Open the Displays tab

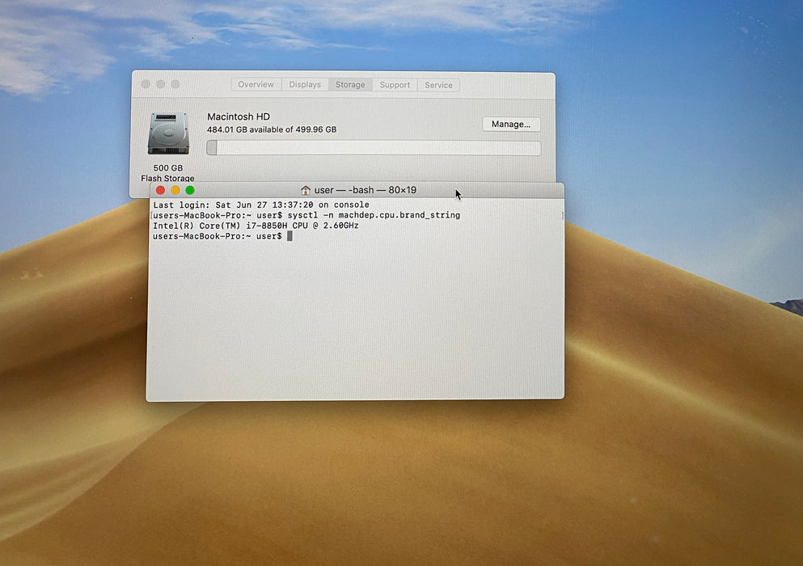[305, 85]
